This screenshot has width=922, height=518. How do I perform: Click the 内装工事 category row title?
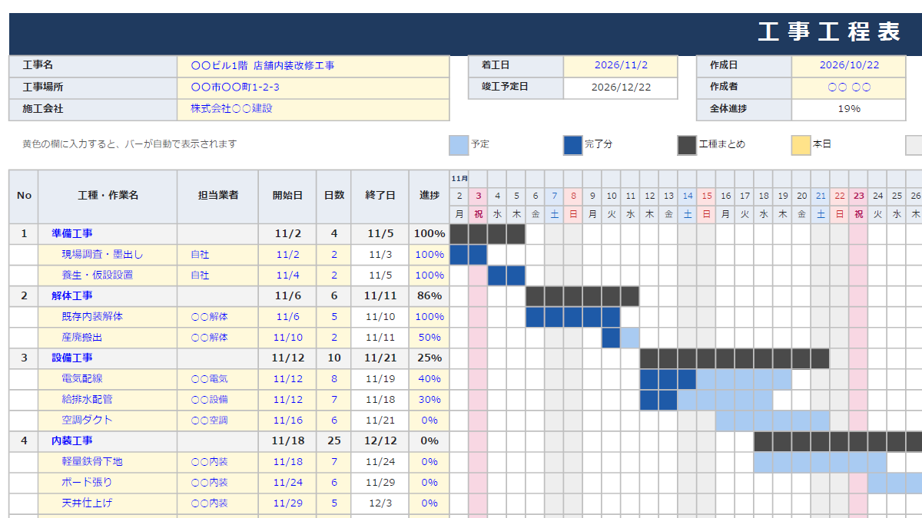click(72, 441)
